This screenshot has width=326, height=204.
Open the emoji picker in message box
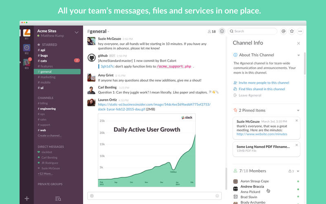(217, 196)
